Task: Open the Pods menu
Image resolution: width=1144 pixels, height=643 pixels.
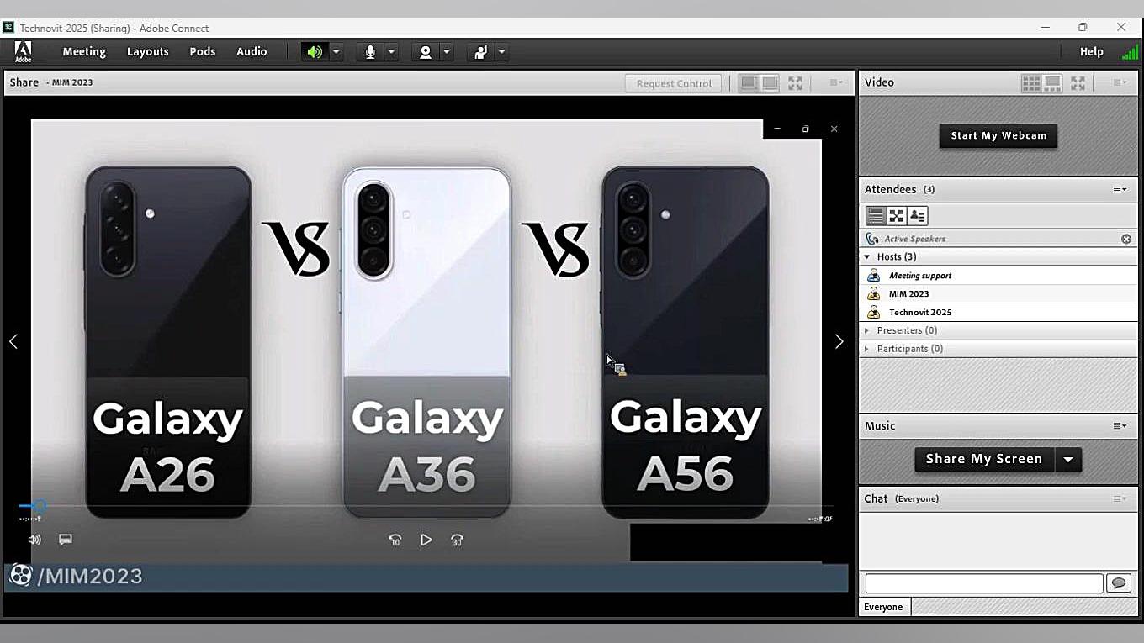Action: 203,51
